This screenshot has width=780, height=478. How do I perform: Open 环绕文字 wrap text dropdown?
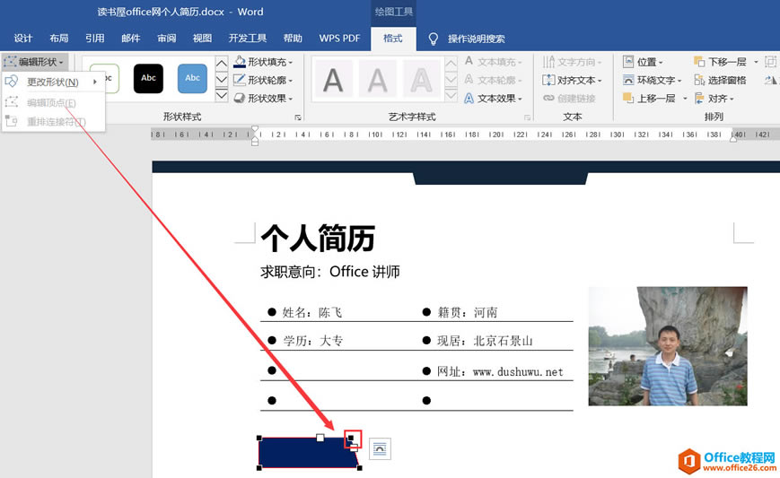653,80
